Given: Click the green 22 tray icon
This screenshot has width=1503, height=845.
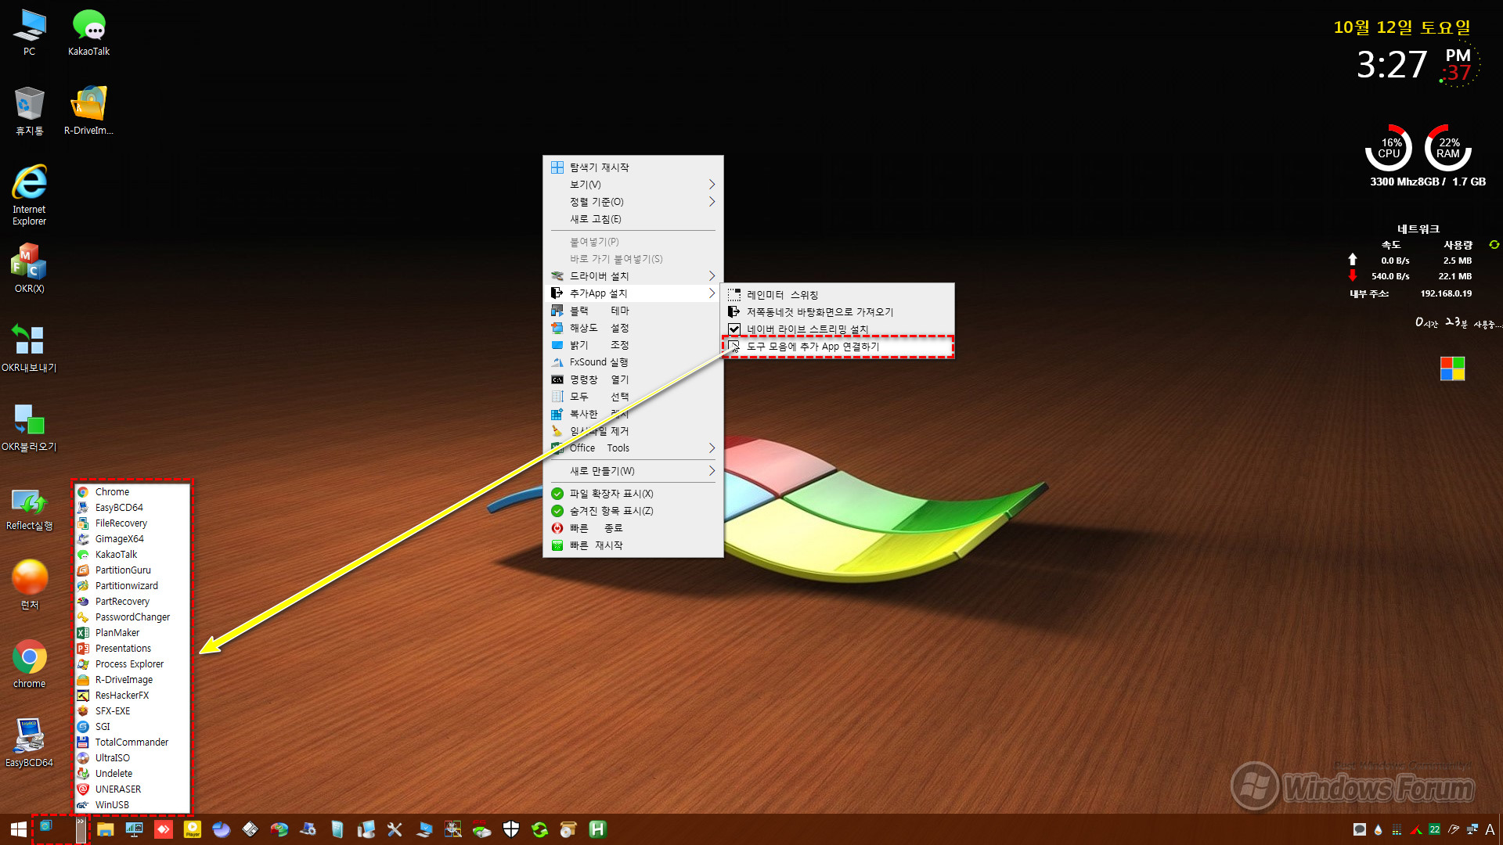Looking at the screenshot, I should pos(1435,829).
